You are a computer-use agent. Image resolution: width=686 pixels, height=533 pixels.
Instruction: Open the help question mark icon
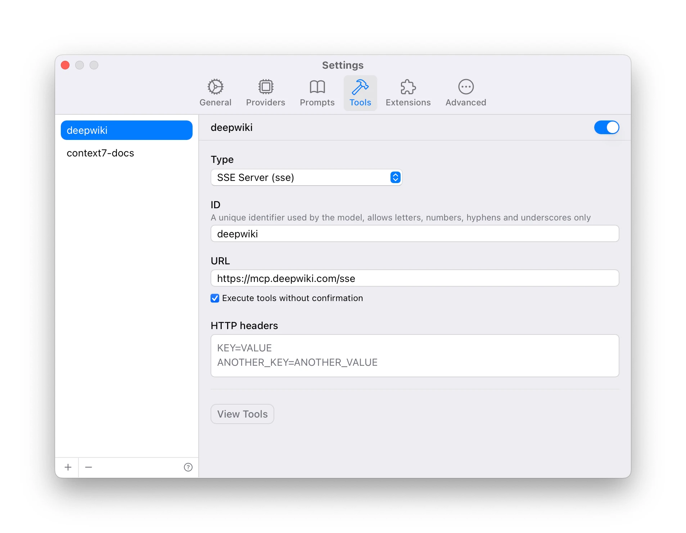(x=188, y=467)
